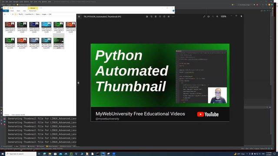Click the Windows Start button
Screen dimensions: 278x156
(x=3, y=154)
